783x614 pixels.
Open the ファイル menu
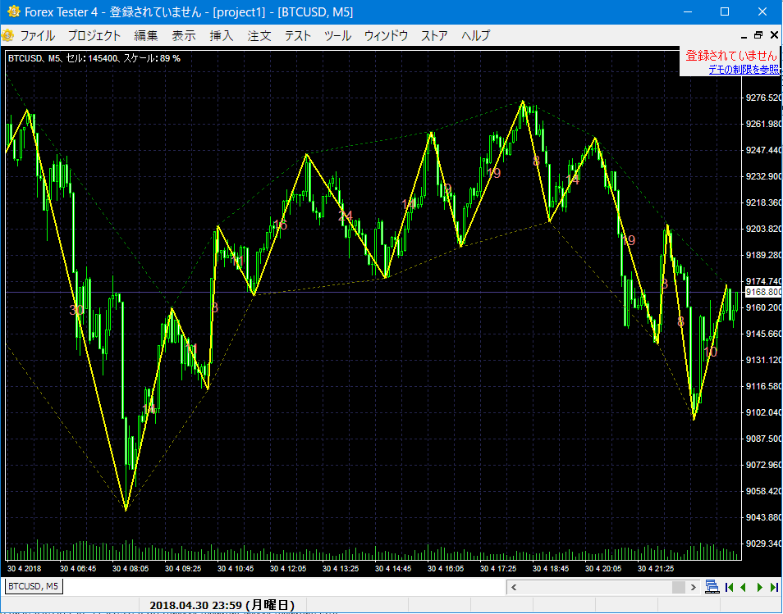coord(38,35)
